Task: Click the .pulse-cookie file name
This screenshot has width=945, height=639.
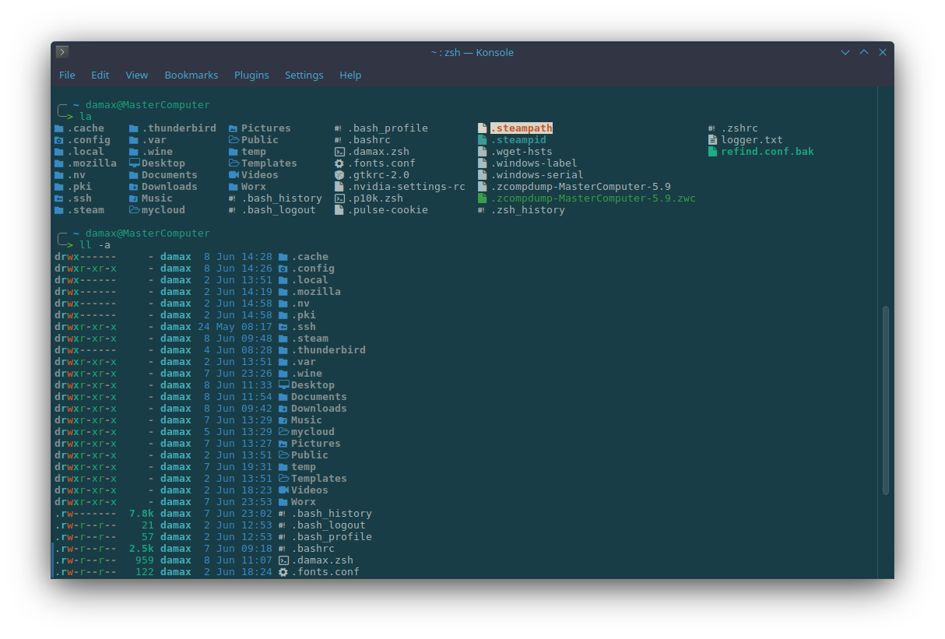Action: point(388,210)
